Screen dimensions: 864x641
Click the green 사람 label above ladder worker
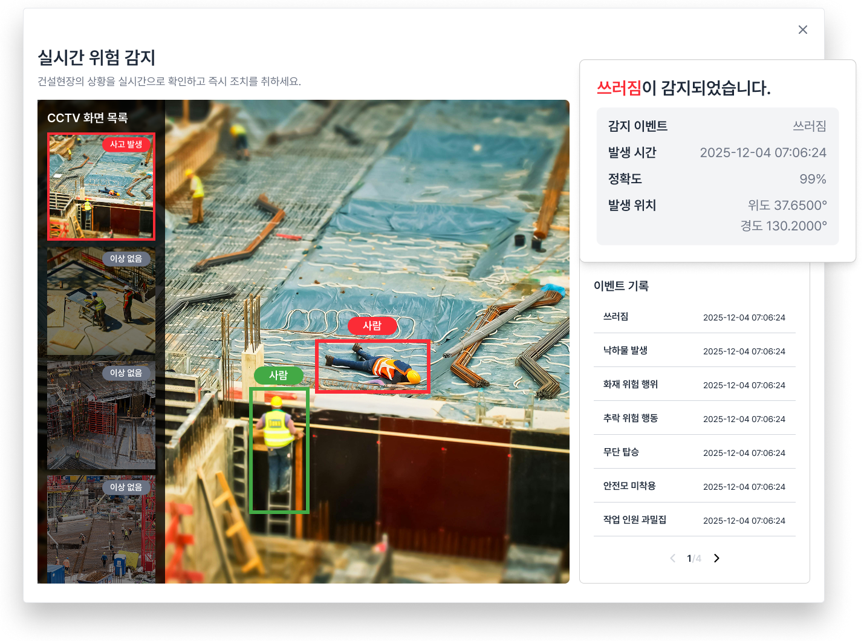tap(278, 376)
